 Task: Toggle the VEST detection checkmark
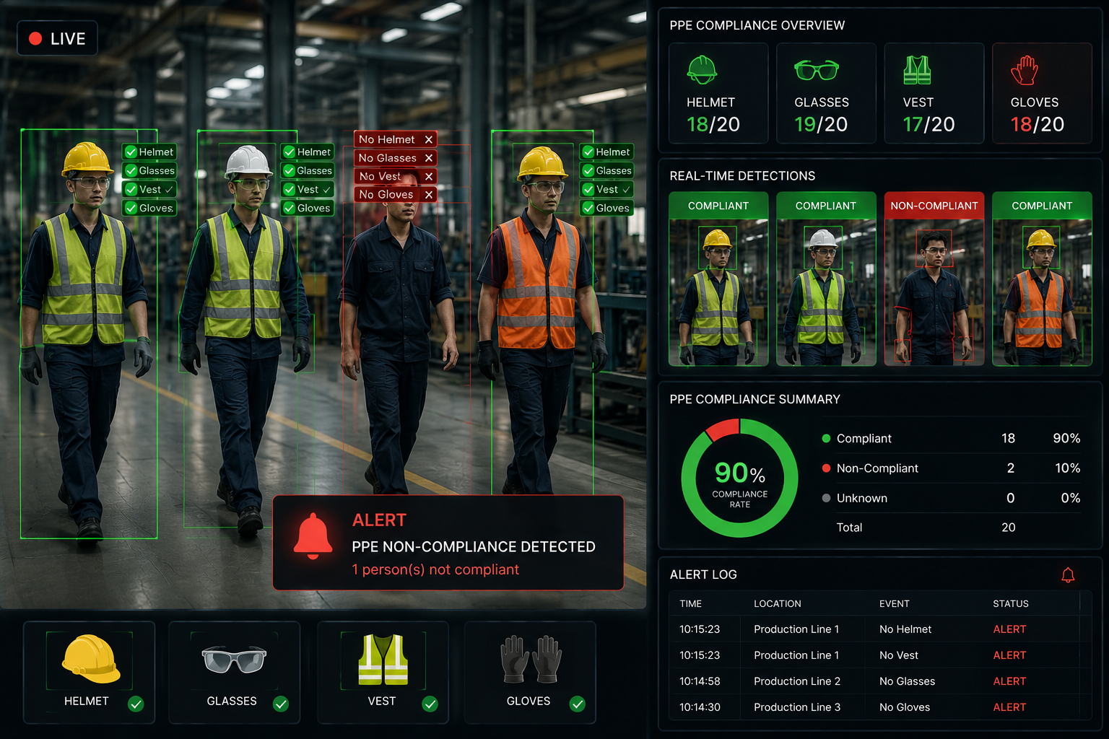click(430, 704)
